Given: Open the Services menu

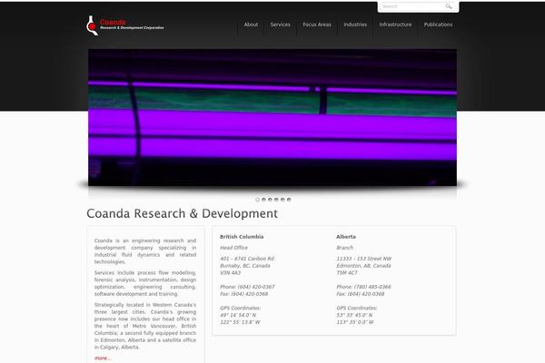Looking at the screenshot, I should [280, 25].
